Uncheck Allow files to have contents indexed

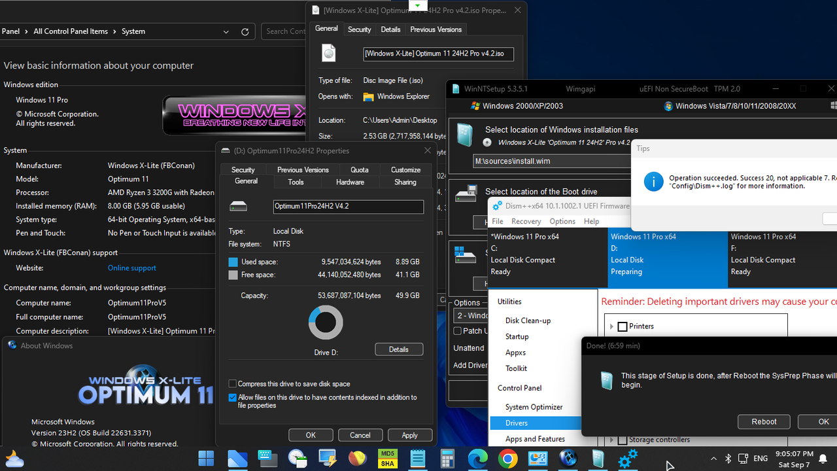232,397
